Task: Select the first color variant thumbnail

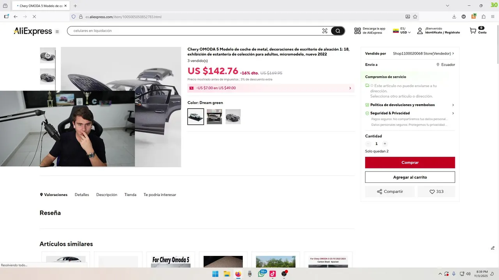Action: click(196, 117)
